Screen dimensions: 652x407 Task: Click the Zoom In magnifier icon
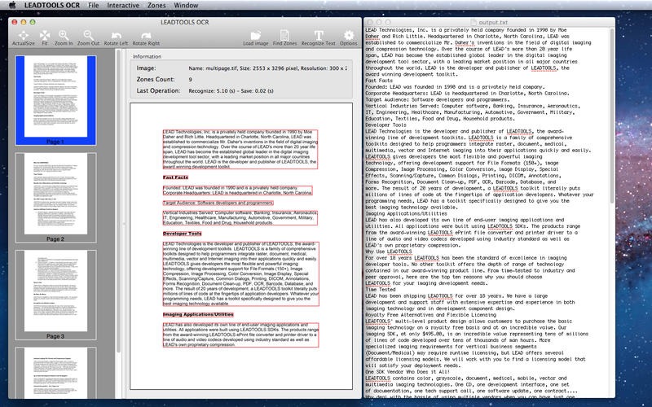64,35
